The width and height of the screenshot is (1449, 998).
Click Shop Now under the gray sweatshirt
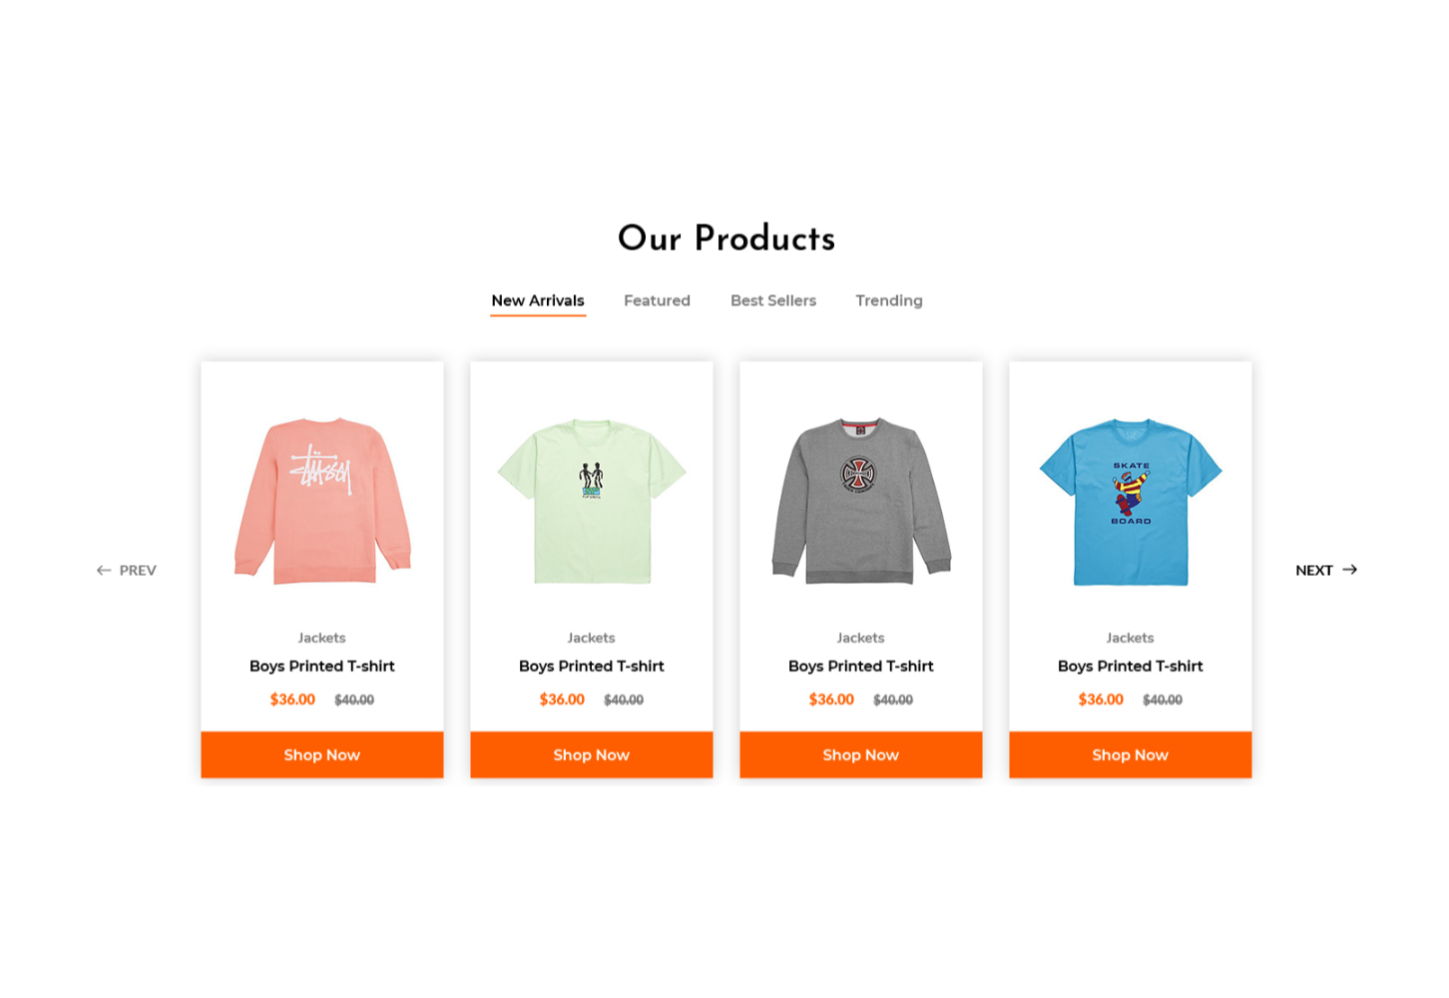[x=861, y=755]
